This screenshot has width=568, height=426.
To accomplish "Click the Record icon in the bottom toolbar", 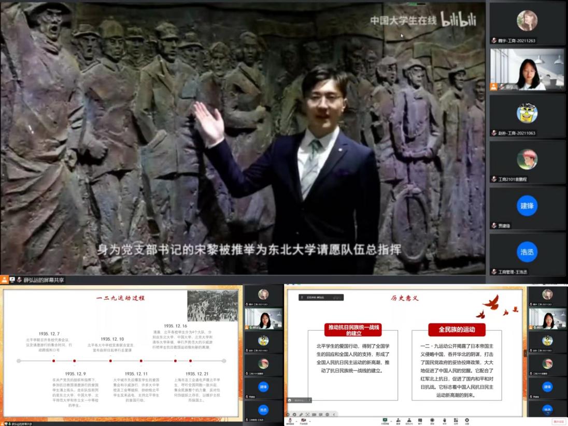I will 432,420.
